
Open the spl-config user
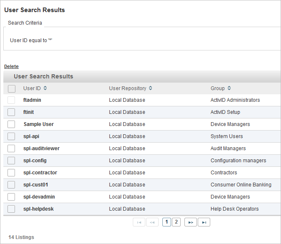point(35,161)
